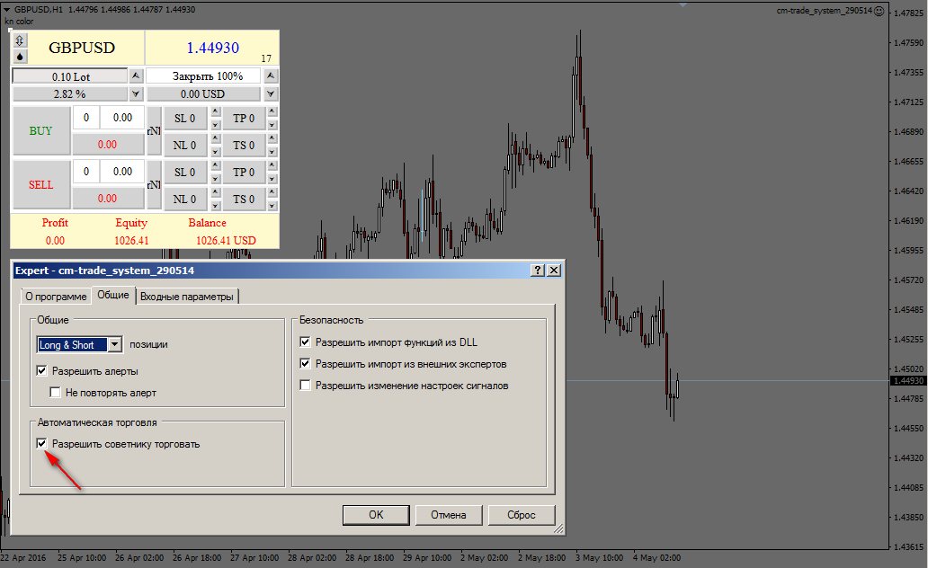
Task: Click OK to confirm expert settings
Action: (376, 515)
